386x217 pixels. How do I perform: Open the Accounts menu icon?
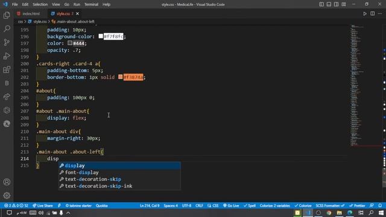pos(7,182)
